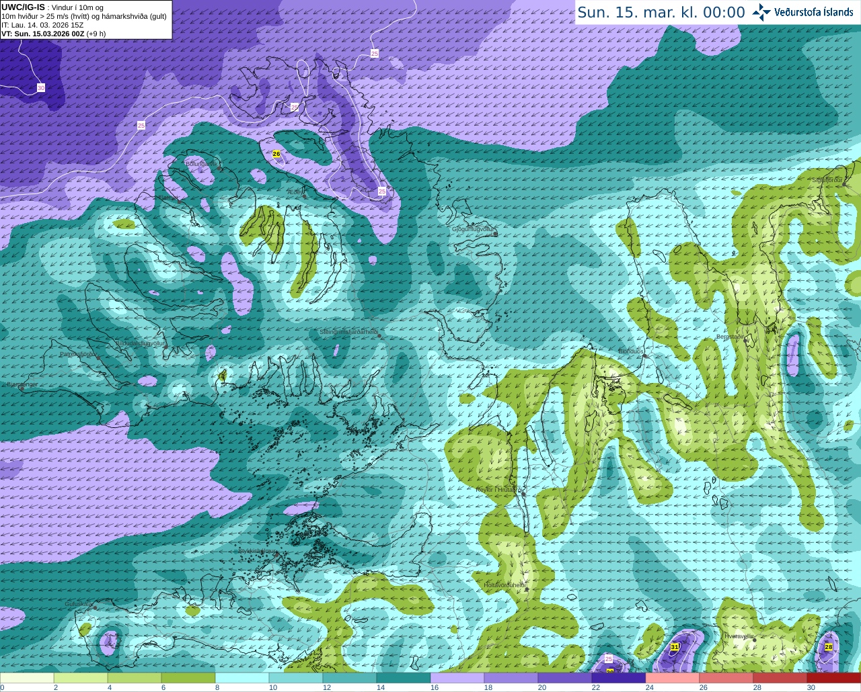This screenshot has height=692, width=861.
Task: Click the yellow gust marker labeled 31
Action: pyautogui.click(x=675, y=647)
